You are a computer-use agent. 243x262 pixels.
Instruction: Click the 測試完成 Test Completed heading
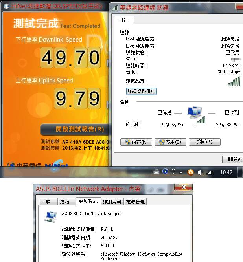point(57,24)
